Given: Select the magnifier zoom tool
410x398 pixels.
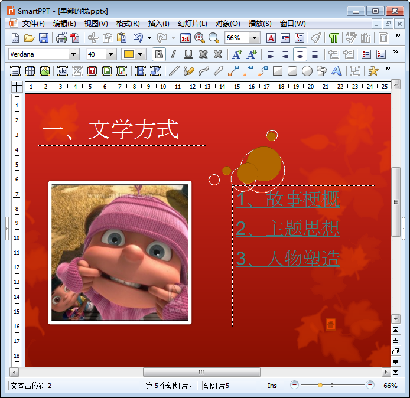Looking at the screenshot, I should pyautogui.click(x=214, y=38).
